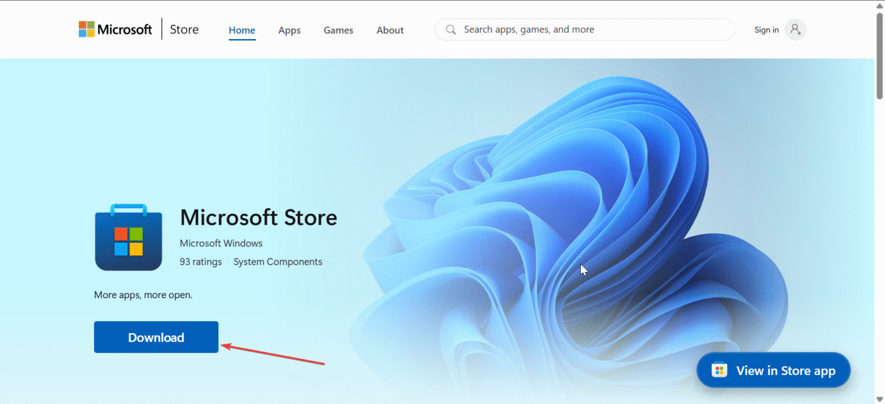
Task: Click the Download button
Action: (x=156, y=337)
